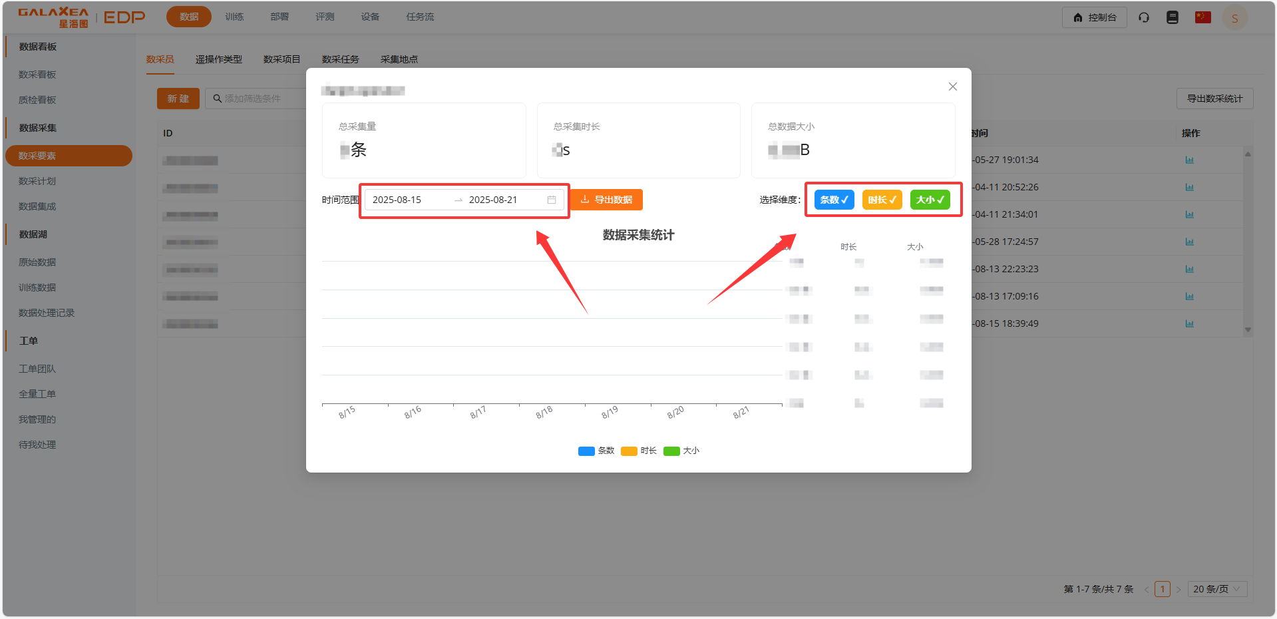Viewport: 1277px width, 619px height.
Task: Click the next page chevron in pagination
Action: (x=1179, y=588)
